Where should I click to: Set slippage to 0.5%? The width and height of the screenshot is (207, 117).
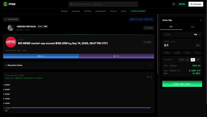(181, 60)
